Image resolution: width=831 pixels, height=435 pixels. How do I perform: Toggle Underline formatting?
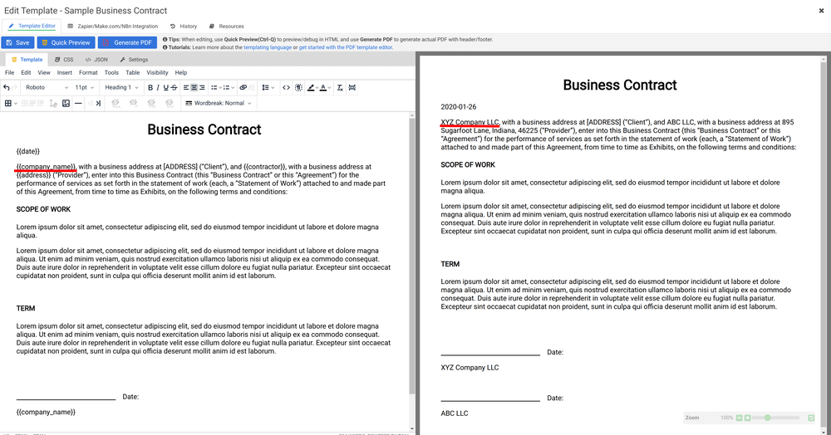[x=165, y=87]
